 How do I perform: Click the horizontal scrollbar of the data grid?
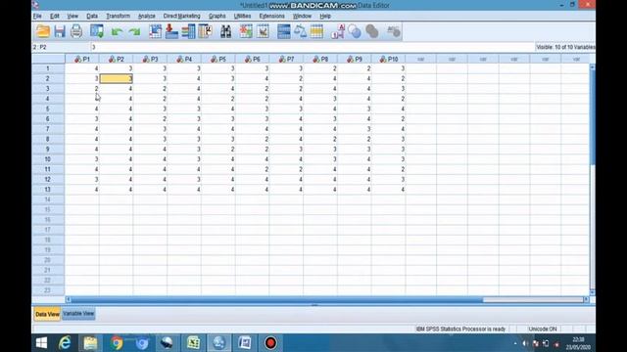(x=276, y=299)
